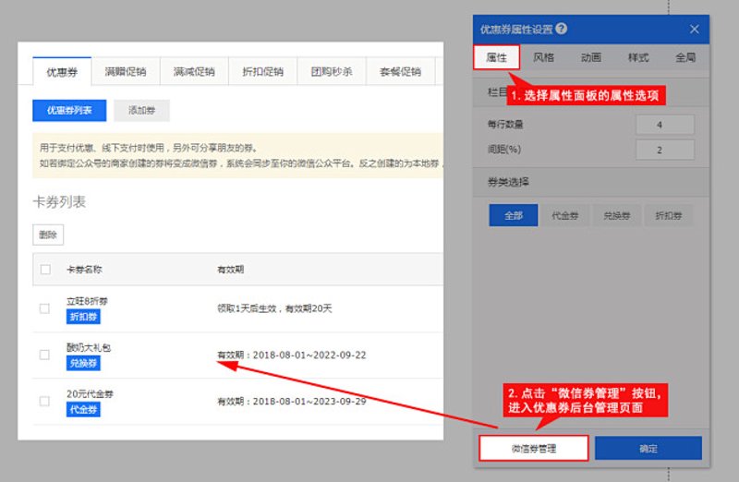Screen dimensions: 739x482
Task: Open the 套餐促销 tab
Action: [x=400, y=72]
